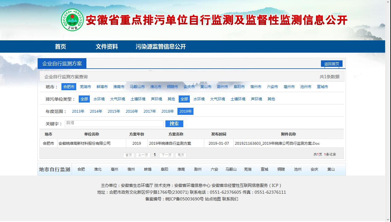Switch year range to 2017年

pyautogui.click(x=150, y=111)
